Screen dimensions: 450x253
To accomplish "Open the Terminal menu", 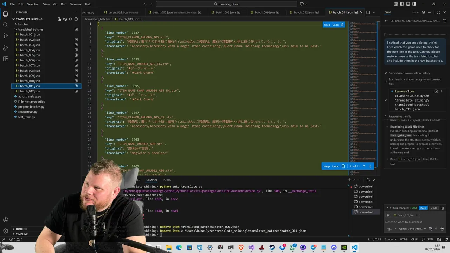I will (76, 4).
